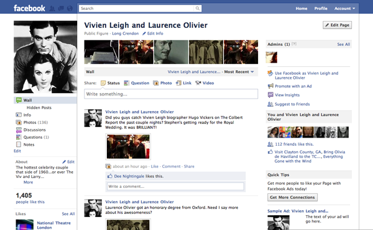Open Sample Ad: Vivien Leigh link
Viewport: 373px width, 230px height.
tap(298, 211)
